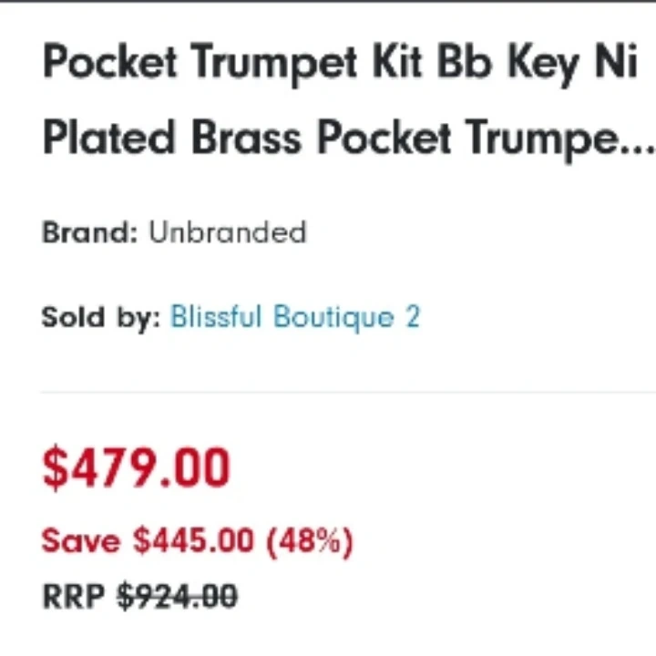
Task: Click the word "Blissful" in seller name
Action: (216, 317)
